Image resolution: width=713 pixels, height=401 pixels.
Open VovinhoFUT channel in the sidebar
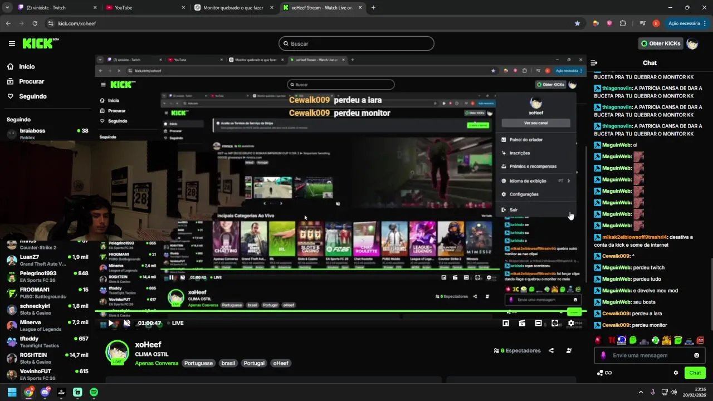[47, 374]
